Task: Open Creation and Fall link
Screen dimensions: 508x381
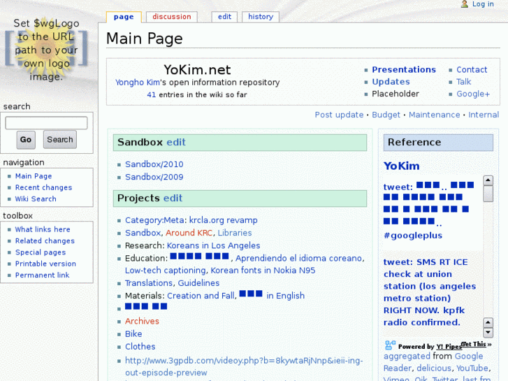Action: point(201,296)
